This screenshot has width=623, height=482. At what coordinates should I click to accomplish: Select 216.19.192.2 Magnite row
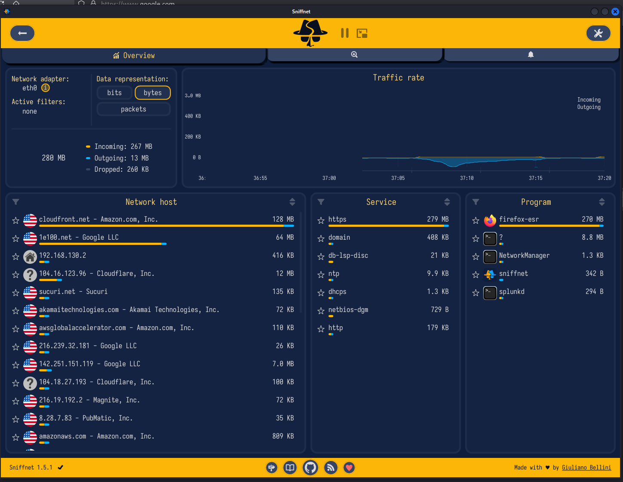(153, 402)
